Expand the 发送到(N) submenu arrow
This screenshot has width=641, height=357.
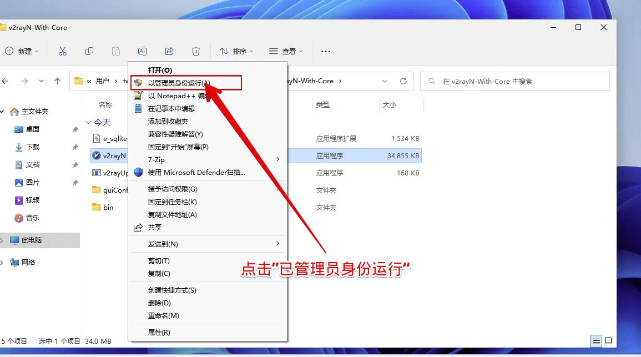click(278, 244)
